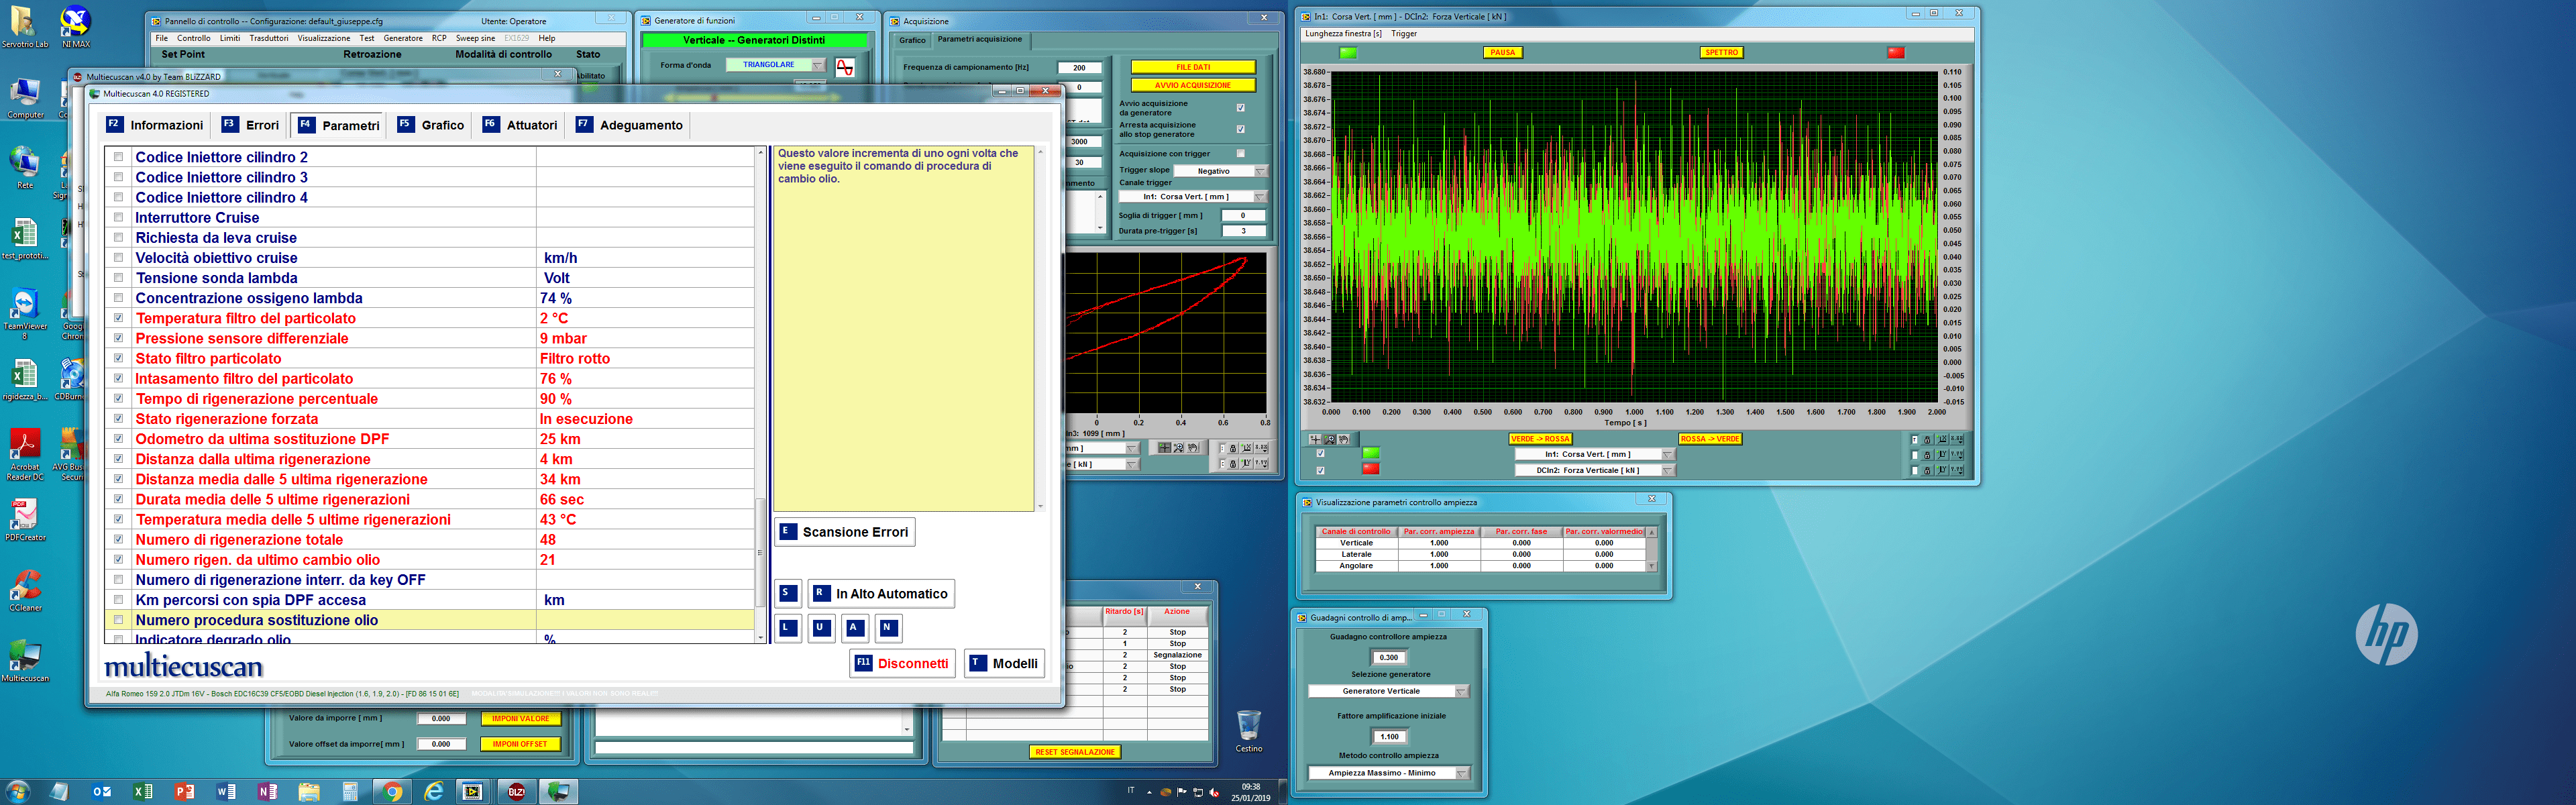Uncheck the green trace visibility checkbox in oscilloscope

(x=1320, y=453)
